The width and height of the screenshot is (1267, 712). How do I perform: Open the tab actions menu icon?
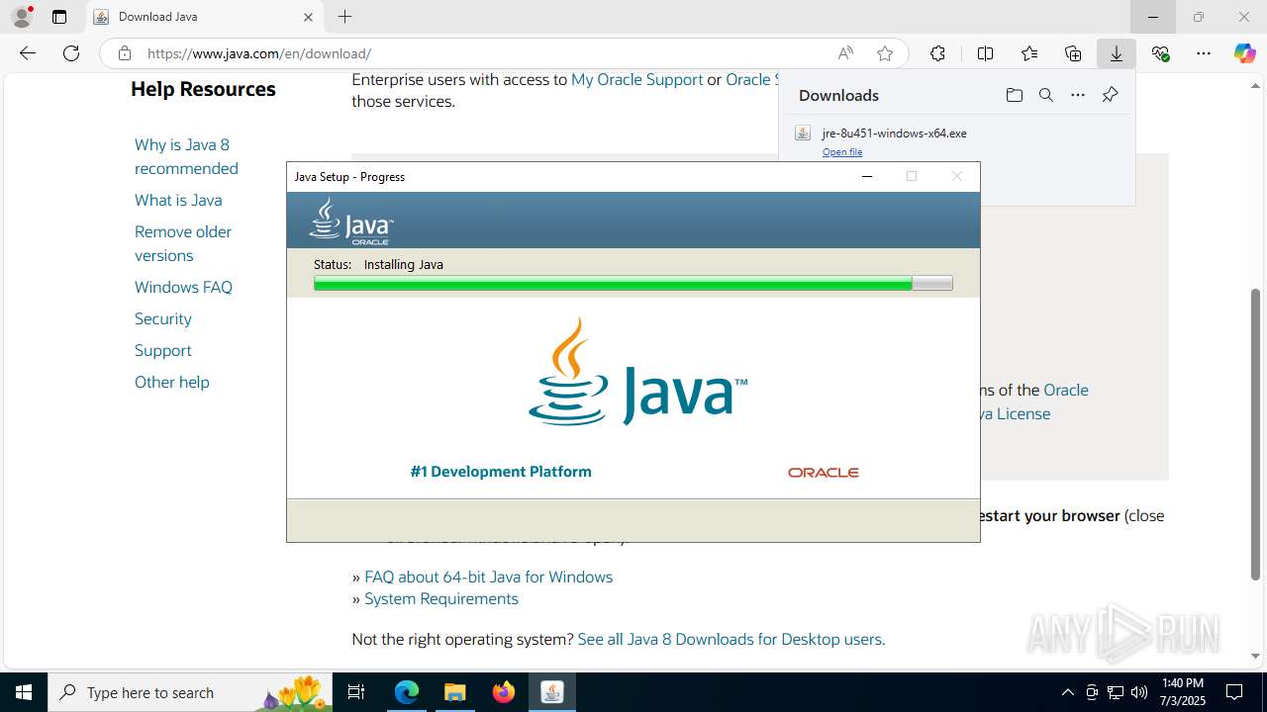(x=59, y=17)
